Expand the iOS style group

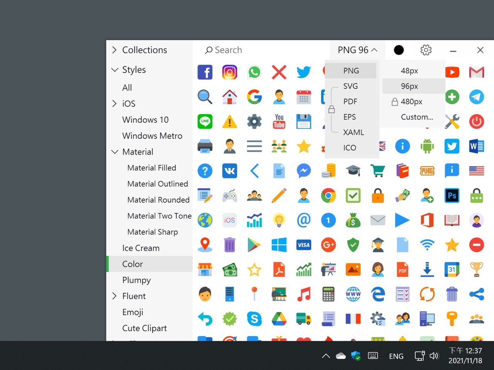coord(114,103)
